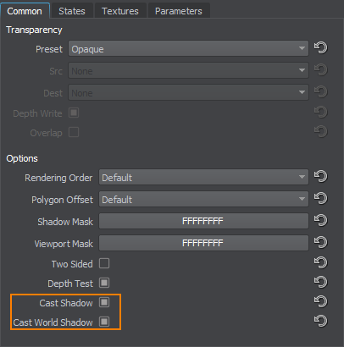Open the Preset dropdown showing Opaque

[188, 48]
